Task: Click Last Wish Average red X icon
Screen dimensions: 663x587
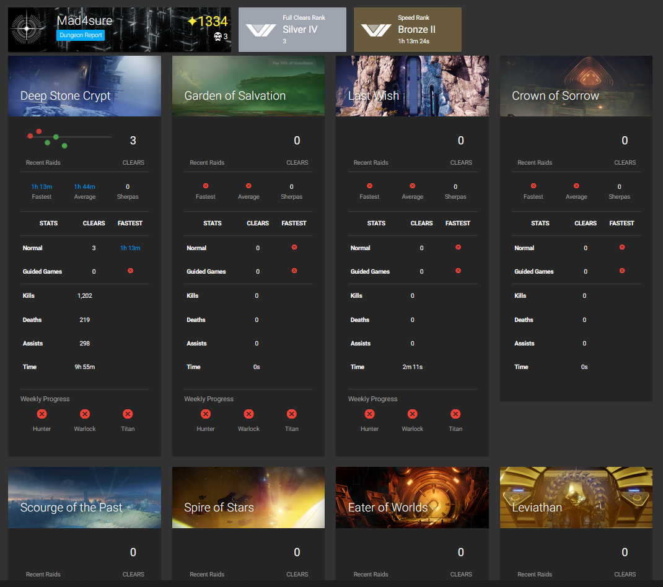Action: click(x=412, y=186)
